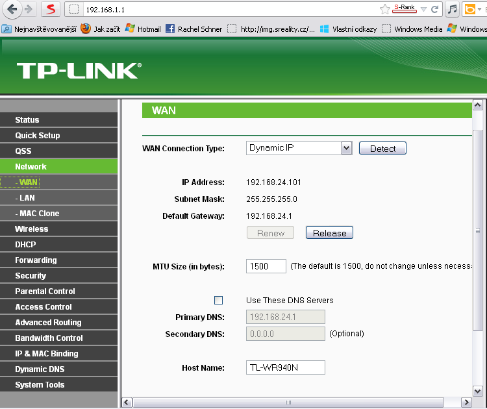
Task: Click the Use These DNS Servers label
Action: click(x=290, y=301)
